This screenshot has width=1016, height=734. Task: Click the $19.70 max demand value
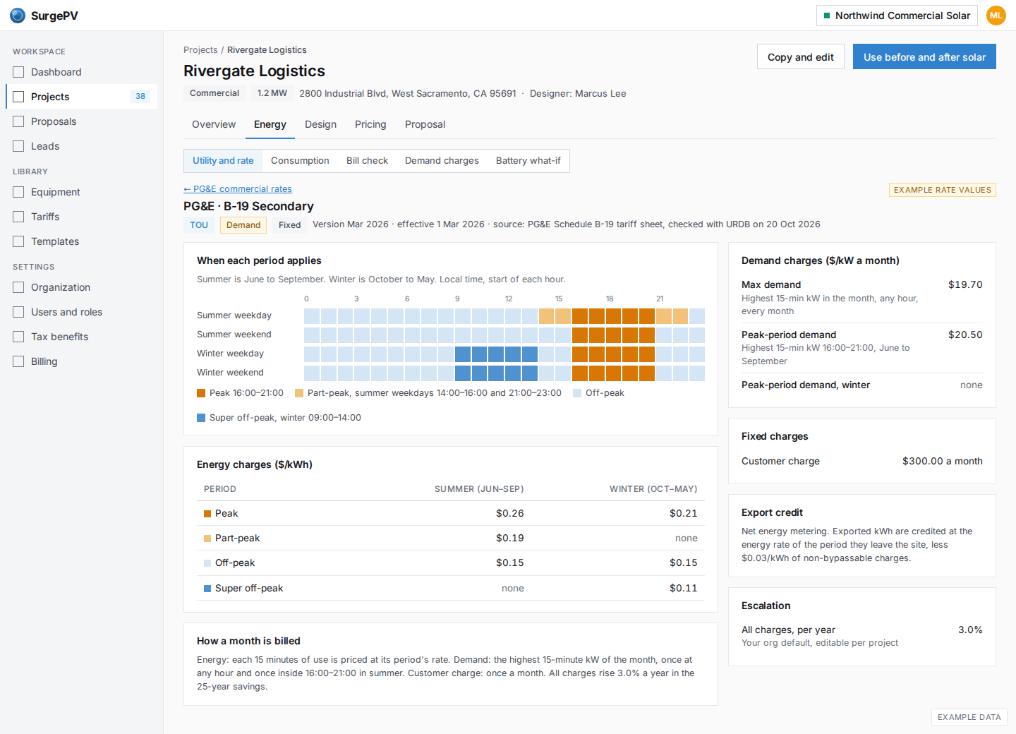click(965, 284)
